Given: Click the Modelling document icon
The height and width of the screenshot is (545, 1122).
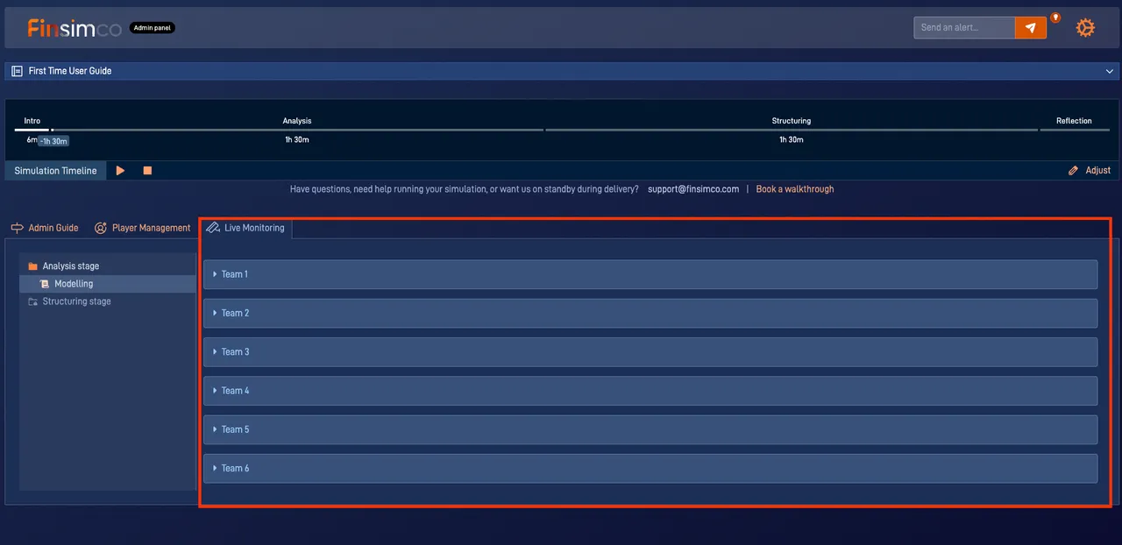Looking at the screenshot, I should [45, 284].
